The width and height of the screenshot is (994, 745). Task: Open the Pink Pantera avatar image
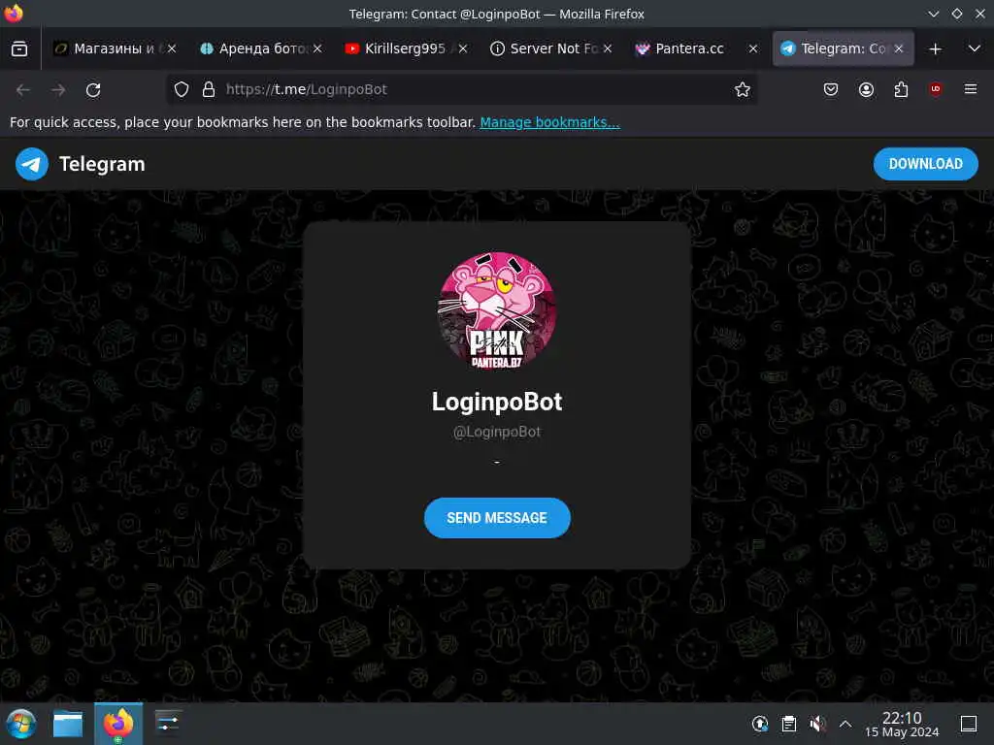tap(497, 310)
